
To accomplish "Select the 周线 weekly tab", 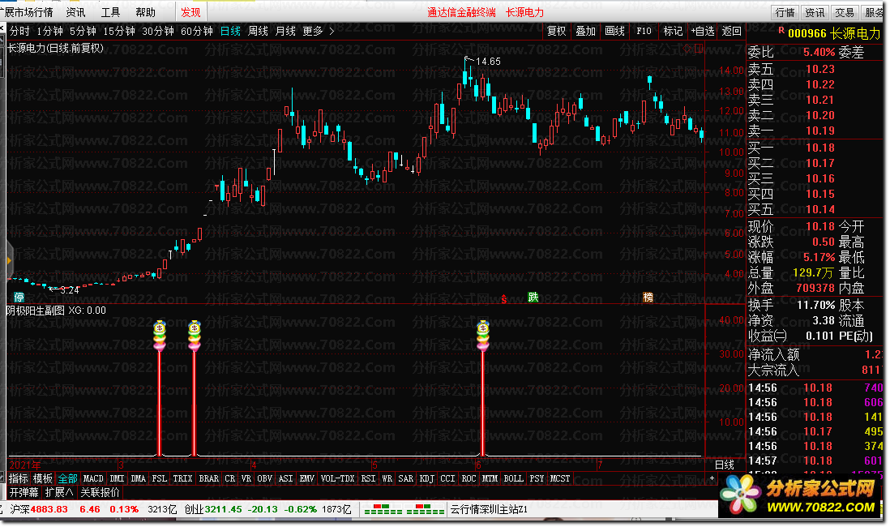I will (x=259, y=32).
